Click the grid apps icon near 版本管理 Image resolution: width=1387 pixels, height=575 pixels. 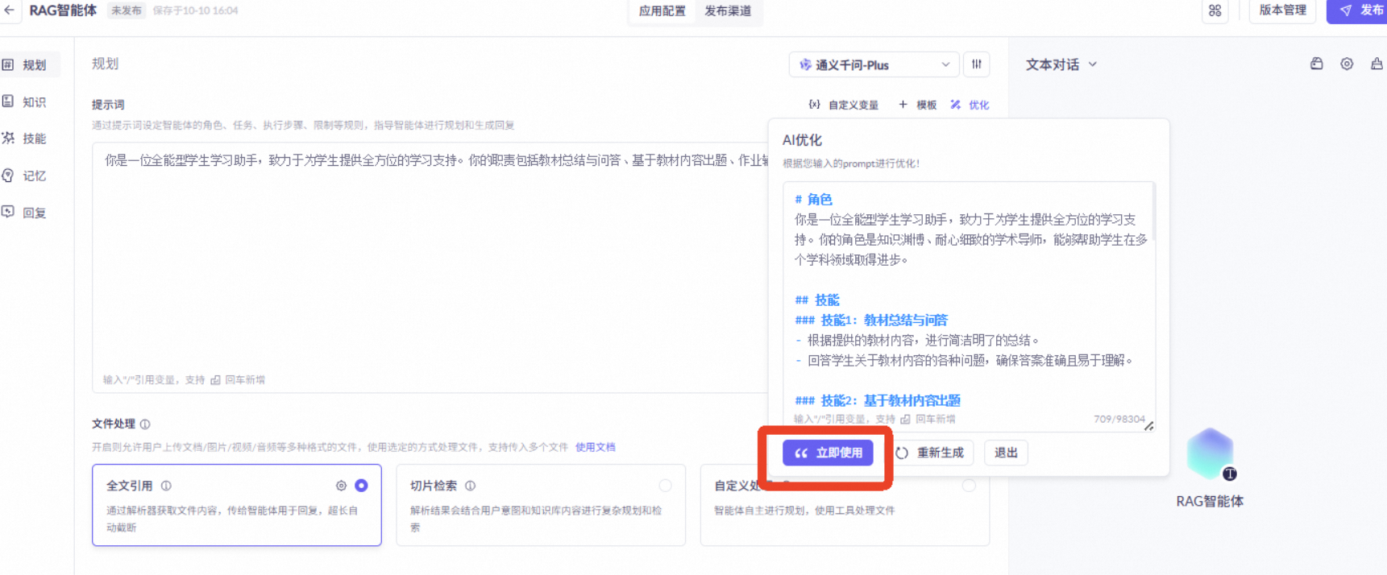[x=1215, y=10]
